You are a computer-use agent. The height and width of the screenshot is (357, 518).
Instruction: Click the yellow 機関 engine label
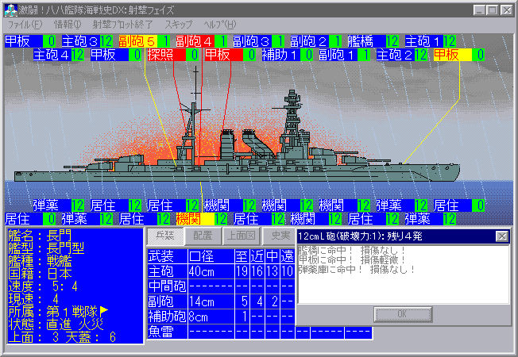[188, 218]
